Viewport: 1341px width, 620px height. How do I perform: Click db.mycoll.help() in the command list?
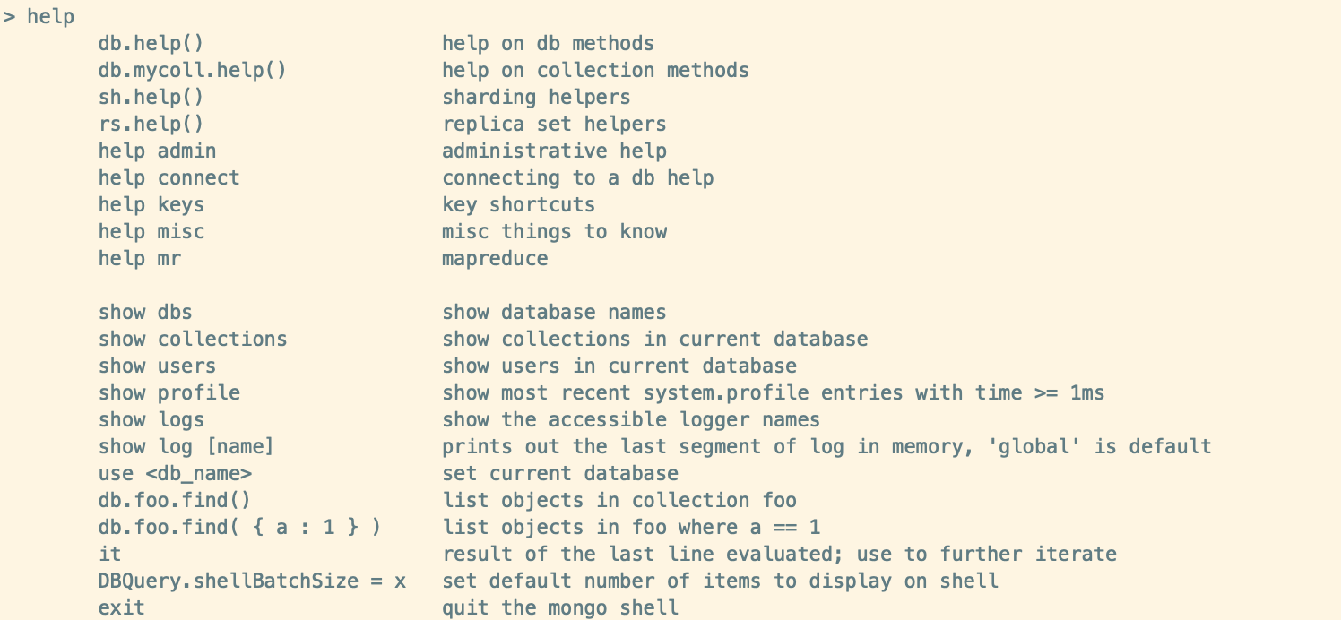click(192, 70)
